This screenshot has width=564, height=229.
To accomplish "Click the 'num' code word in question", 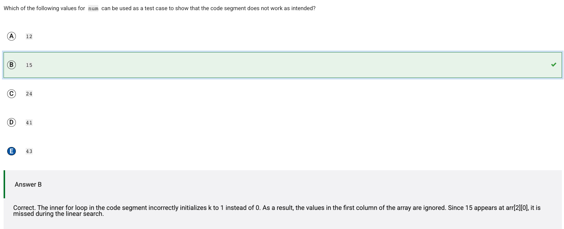I will (93, 9).
